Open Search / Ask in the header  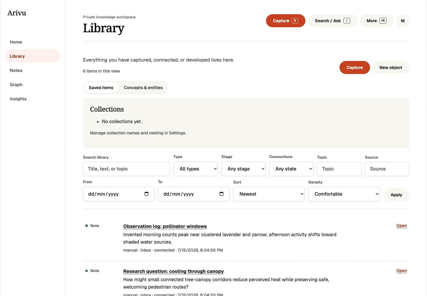coord(332,21)
